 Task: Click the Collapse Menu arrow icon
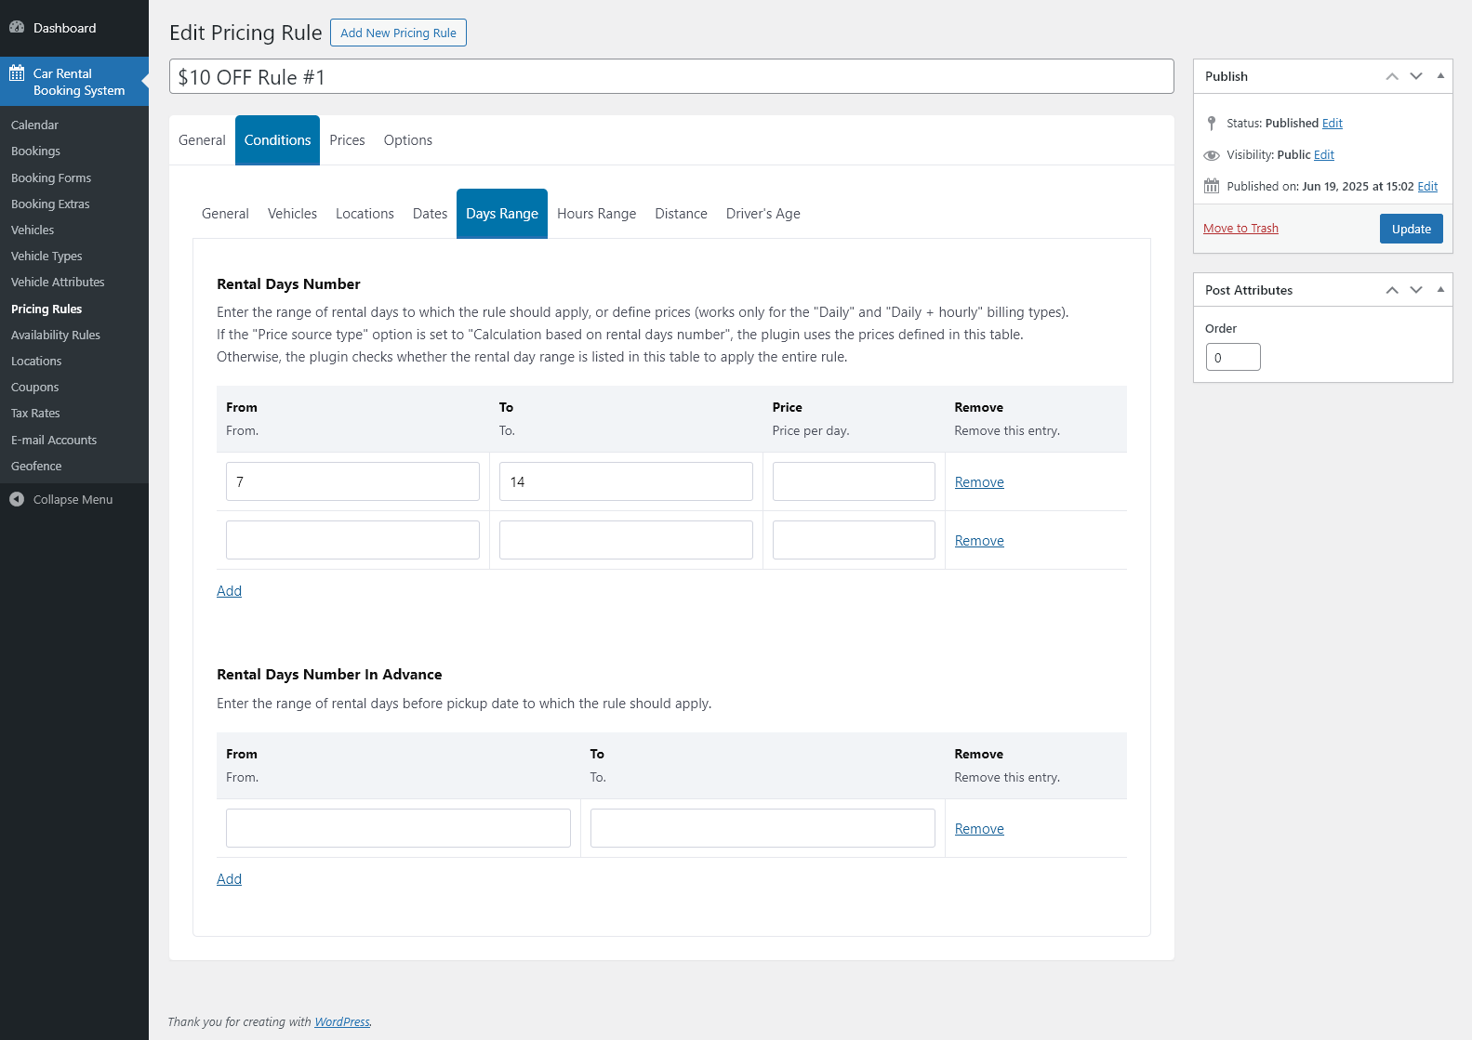click(x=17, y=500)
